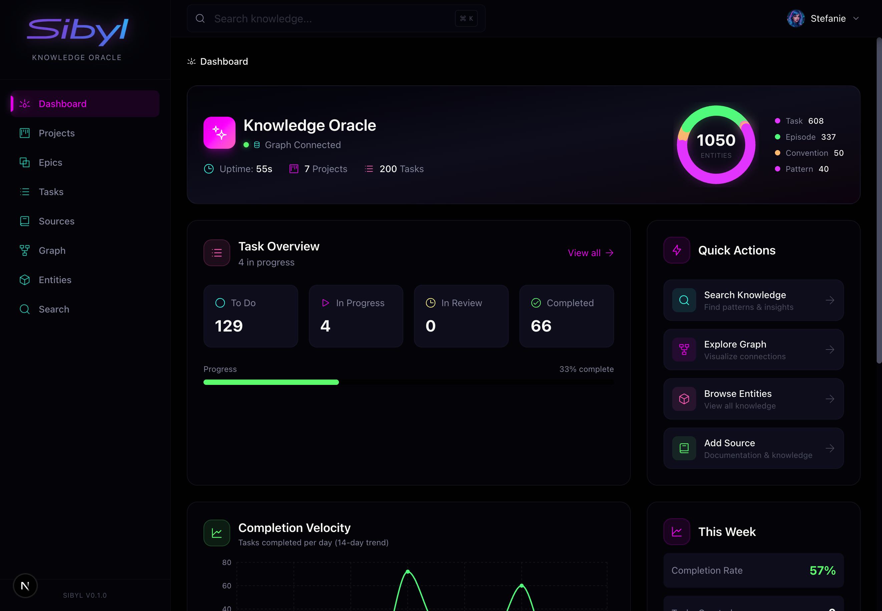Open the Epics icon in sidebar
The width and height of the screenshot is (882, 611).
click(x=24, y=162)
